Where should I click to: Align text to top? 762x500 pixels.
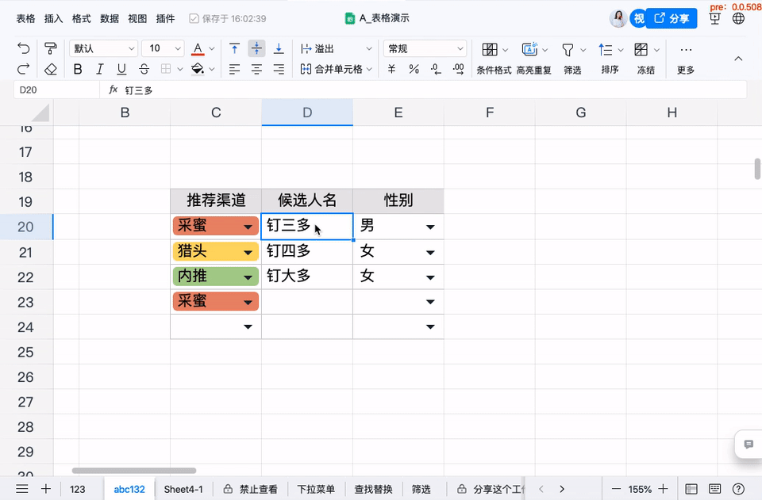point(234,48)
